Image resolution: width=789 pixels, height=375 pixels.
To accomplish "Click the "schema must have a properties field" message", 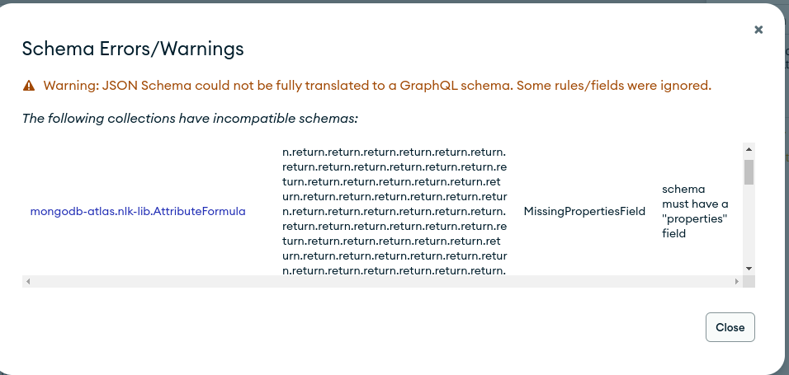I will coord(695,211).
